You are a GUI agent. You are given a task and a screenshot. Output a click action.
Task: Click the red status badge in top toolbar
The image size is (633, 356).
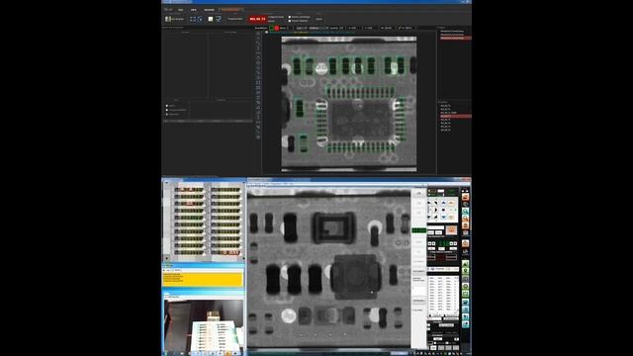pyautogui.click(x=257, y=19)
